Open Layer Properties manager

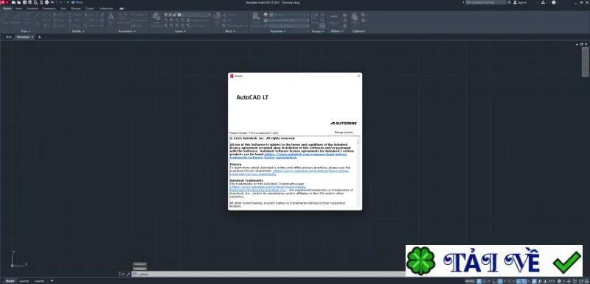156,20
